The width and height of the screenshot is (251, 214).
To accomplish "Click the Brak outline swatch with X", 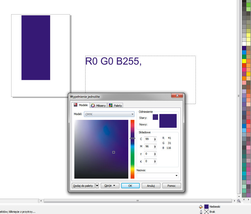I will pyautogui.click(x=206, y=211).
